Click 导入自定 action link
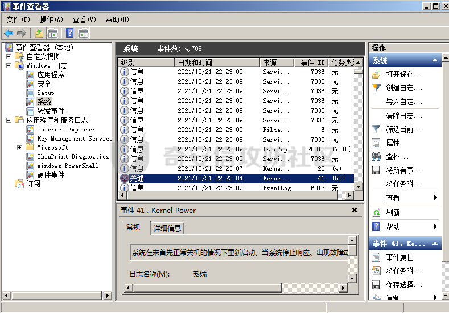 pos(403,101)
